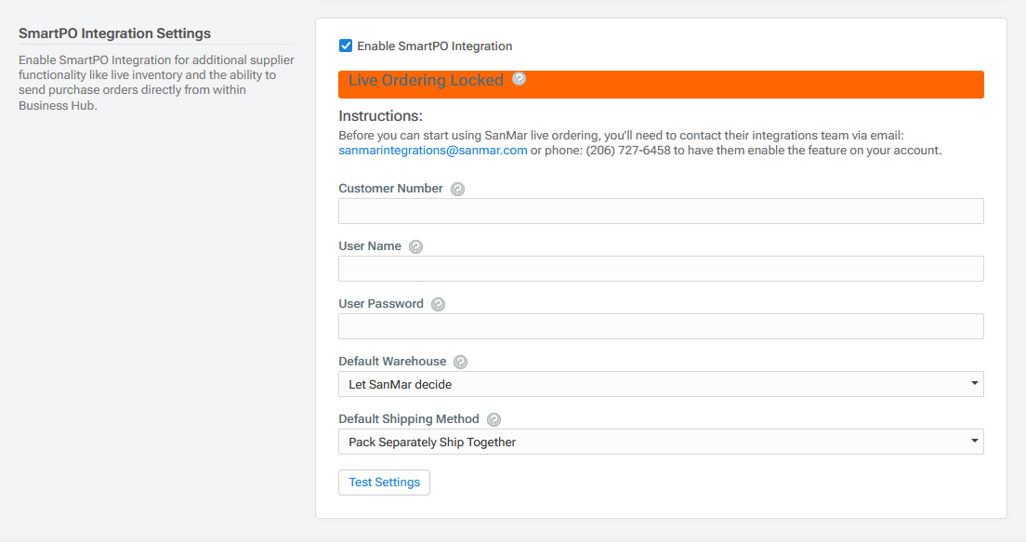The width and height of the screenshot is (1026, 542).
Task: Focus the User Password text field
Action: (x=661, y=325)
